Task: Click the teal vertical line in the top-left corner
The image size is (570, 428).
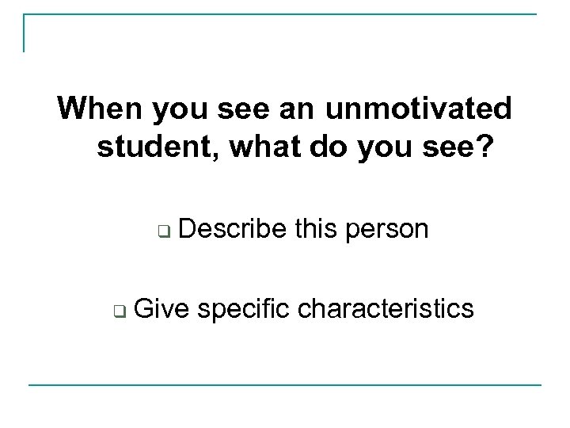Action: (25, 33)
